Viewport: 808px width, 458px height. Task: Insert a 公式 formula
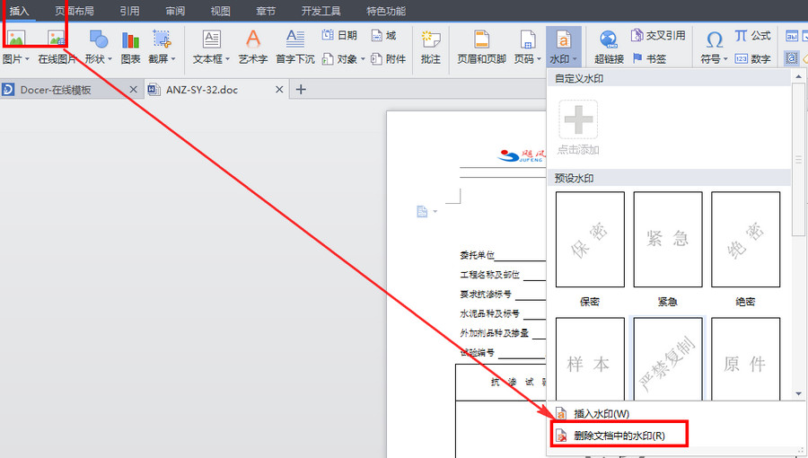tap(753, 35)
